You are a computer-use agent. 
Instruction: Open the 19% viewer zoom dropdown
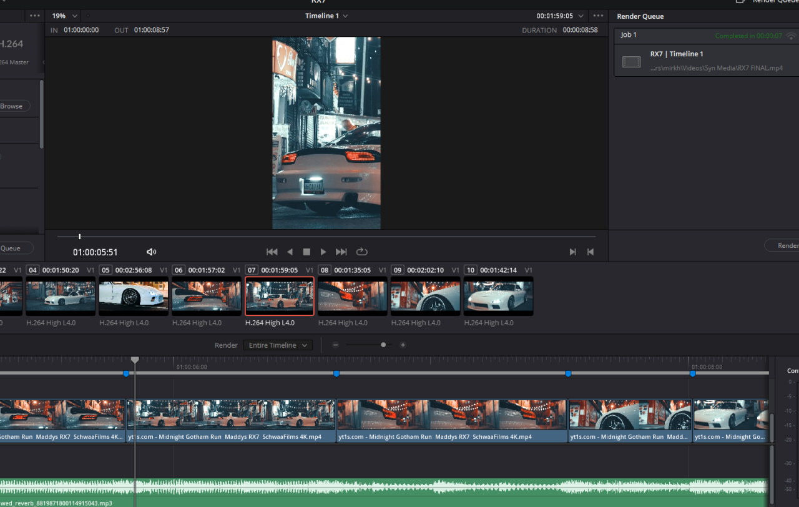point(65,16)
